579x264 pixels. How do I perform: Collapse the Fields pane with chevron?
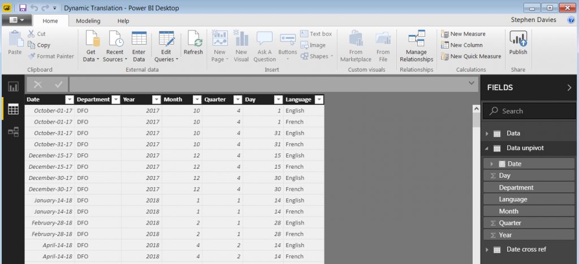pos(569,87)
